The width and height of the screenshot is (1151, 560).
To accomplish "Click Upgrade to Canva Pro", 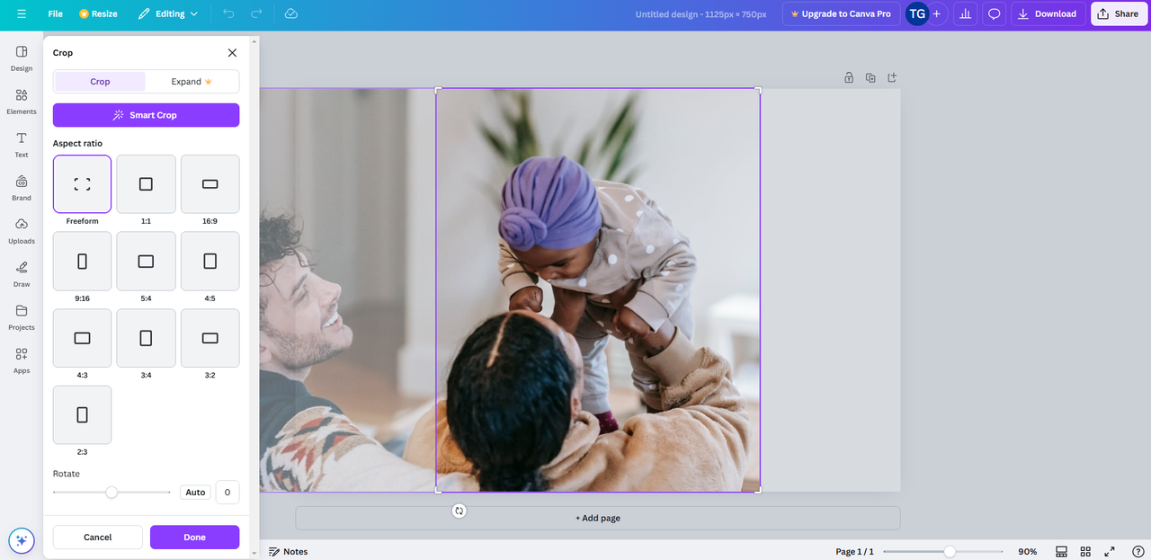I will pyautogui.click(x=841, y=13).
